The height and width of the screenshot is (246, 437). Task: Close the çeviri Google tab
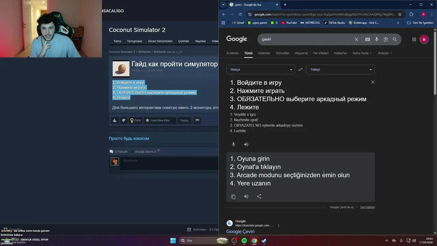click(x=277, y=4)
